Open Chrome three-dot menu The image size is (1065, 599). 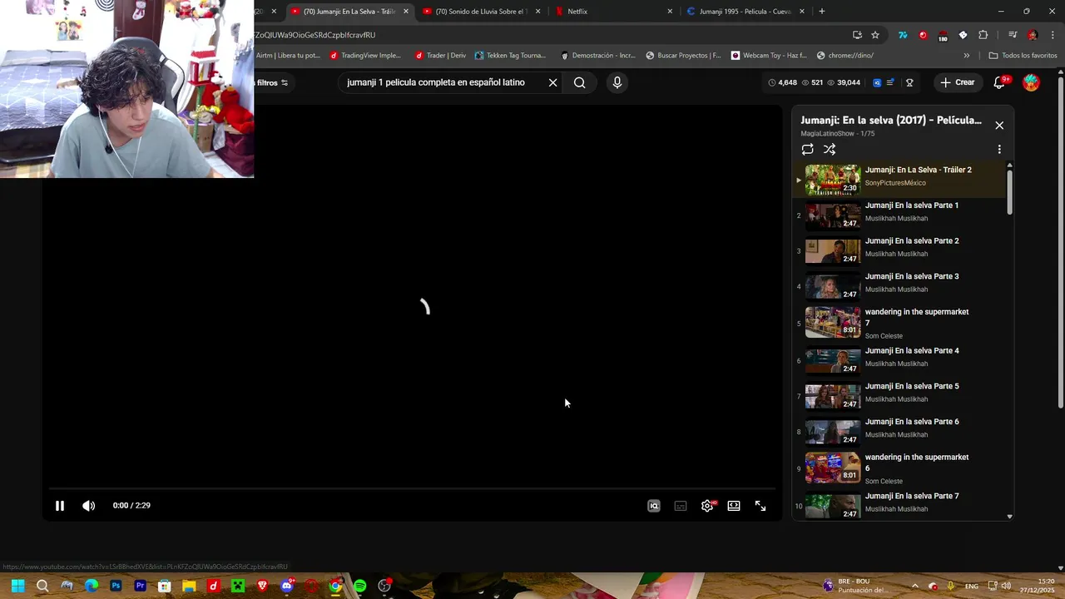coord(1053,35)
